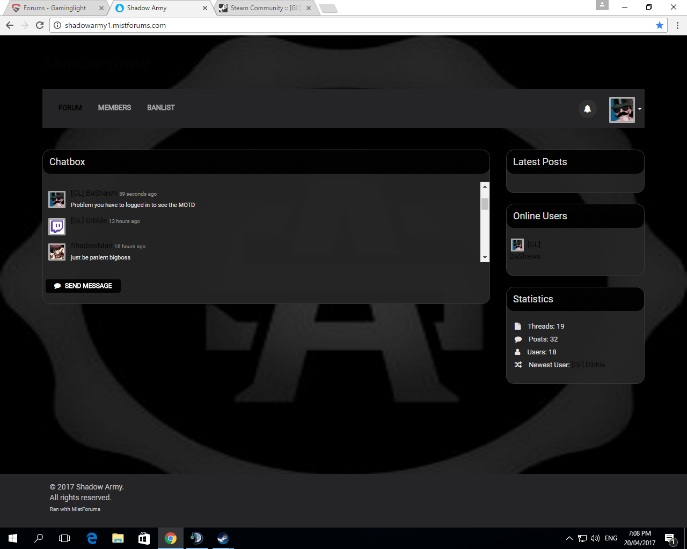This screenshot has width=687, height=549.
Task: Click ShadowMan's username in chatbox
Action: pyautogui.click(x=92, y=246)
